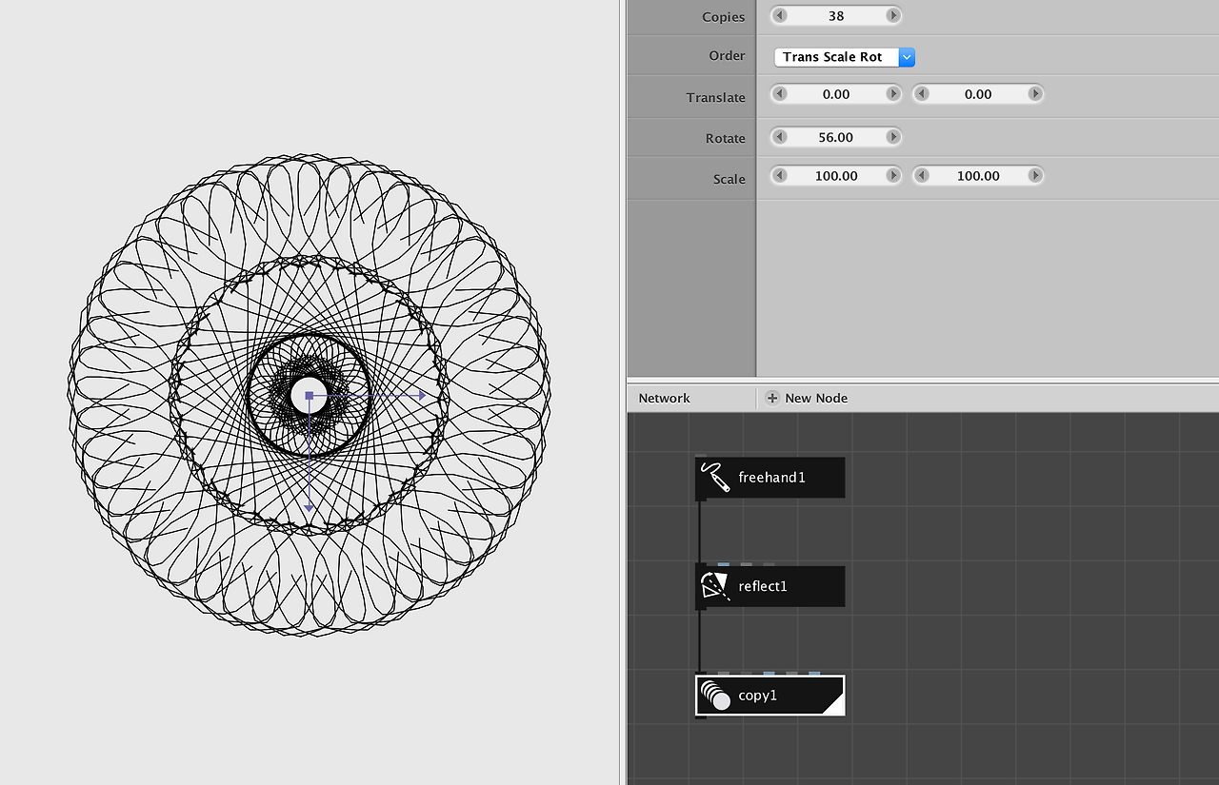
Task: Click the New Node button
Action: tap(807, 398)
